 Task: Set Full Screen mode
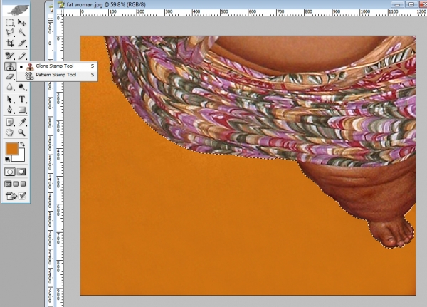(x=23, y=184)
